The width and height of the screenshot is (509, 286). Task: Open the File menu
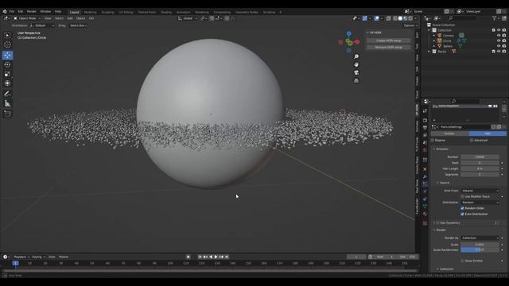coord(12,11)
